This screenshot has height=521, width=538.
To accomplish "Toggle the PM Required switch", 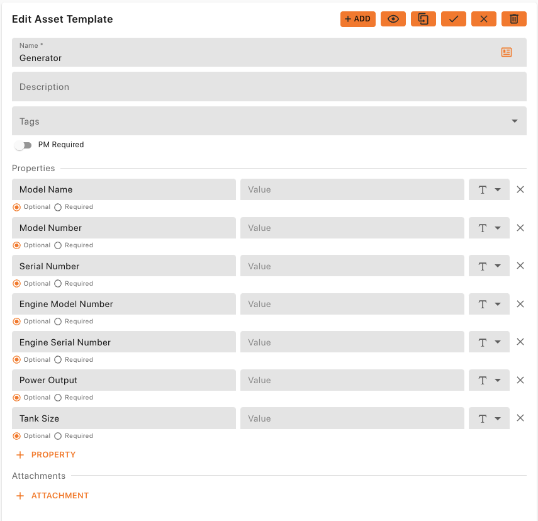I will click(x=23, y=145).
